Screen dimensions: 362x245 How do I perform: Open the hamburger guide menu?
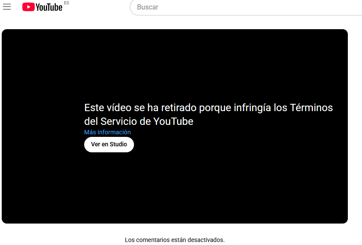pyautogui.click(x=7, y=7)
